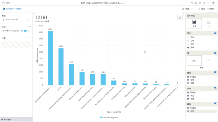Toggle secondary axis labels checkbox

pyautogui.click(x=188, y=111)
